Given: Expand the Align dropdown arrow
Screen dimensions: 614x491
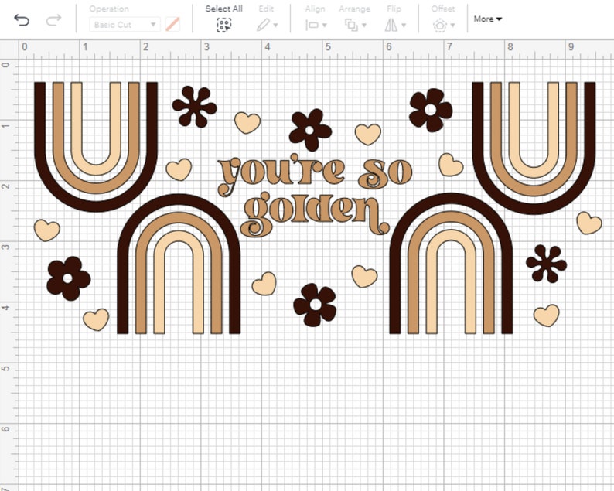Looking at the screenshot, I should coord(324,26).
